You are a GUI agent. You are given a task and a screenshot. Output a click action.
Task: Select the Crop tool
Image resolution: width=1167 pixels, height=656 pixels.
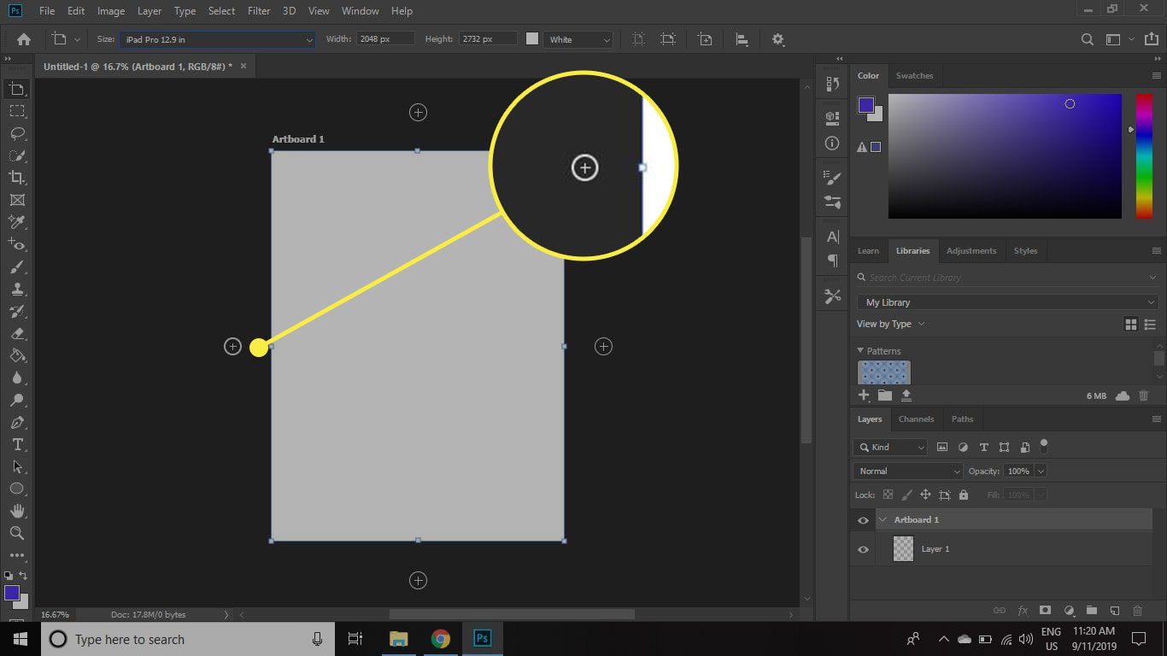click(16, 178)
